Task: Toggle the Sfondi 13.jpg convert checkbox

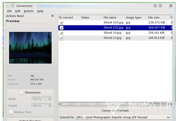Action: click(61, 38)
